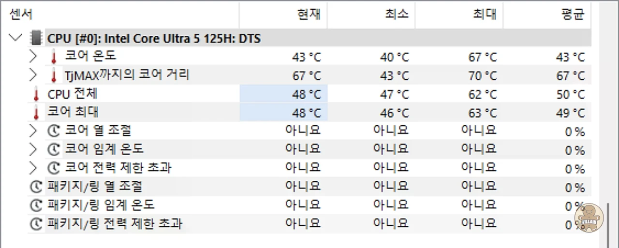Click the highlighted current value of CPU 전체

click(x=284, y=94)
